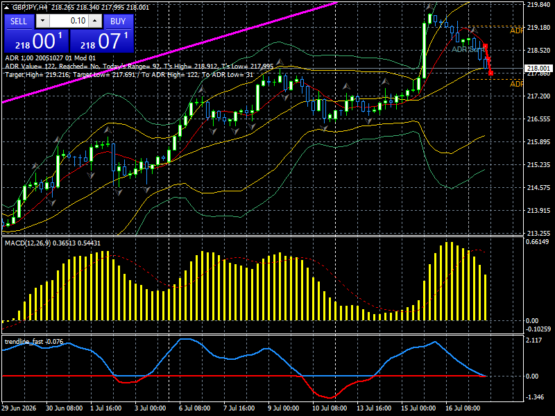Click the 29 Jun 2026 date label
The height and width of the screenshot is (416, 555).
coord(19,408)
